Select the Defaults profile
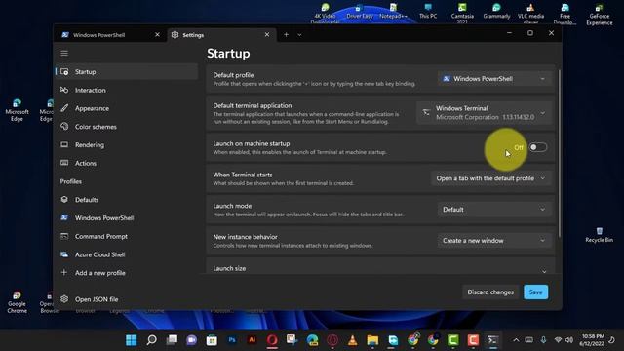The width and height of the screenshot is (624, 351). (x=127, y=200)
